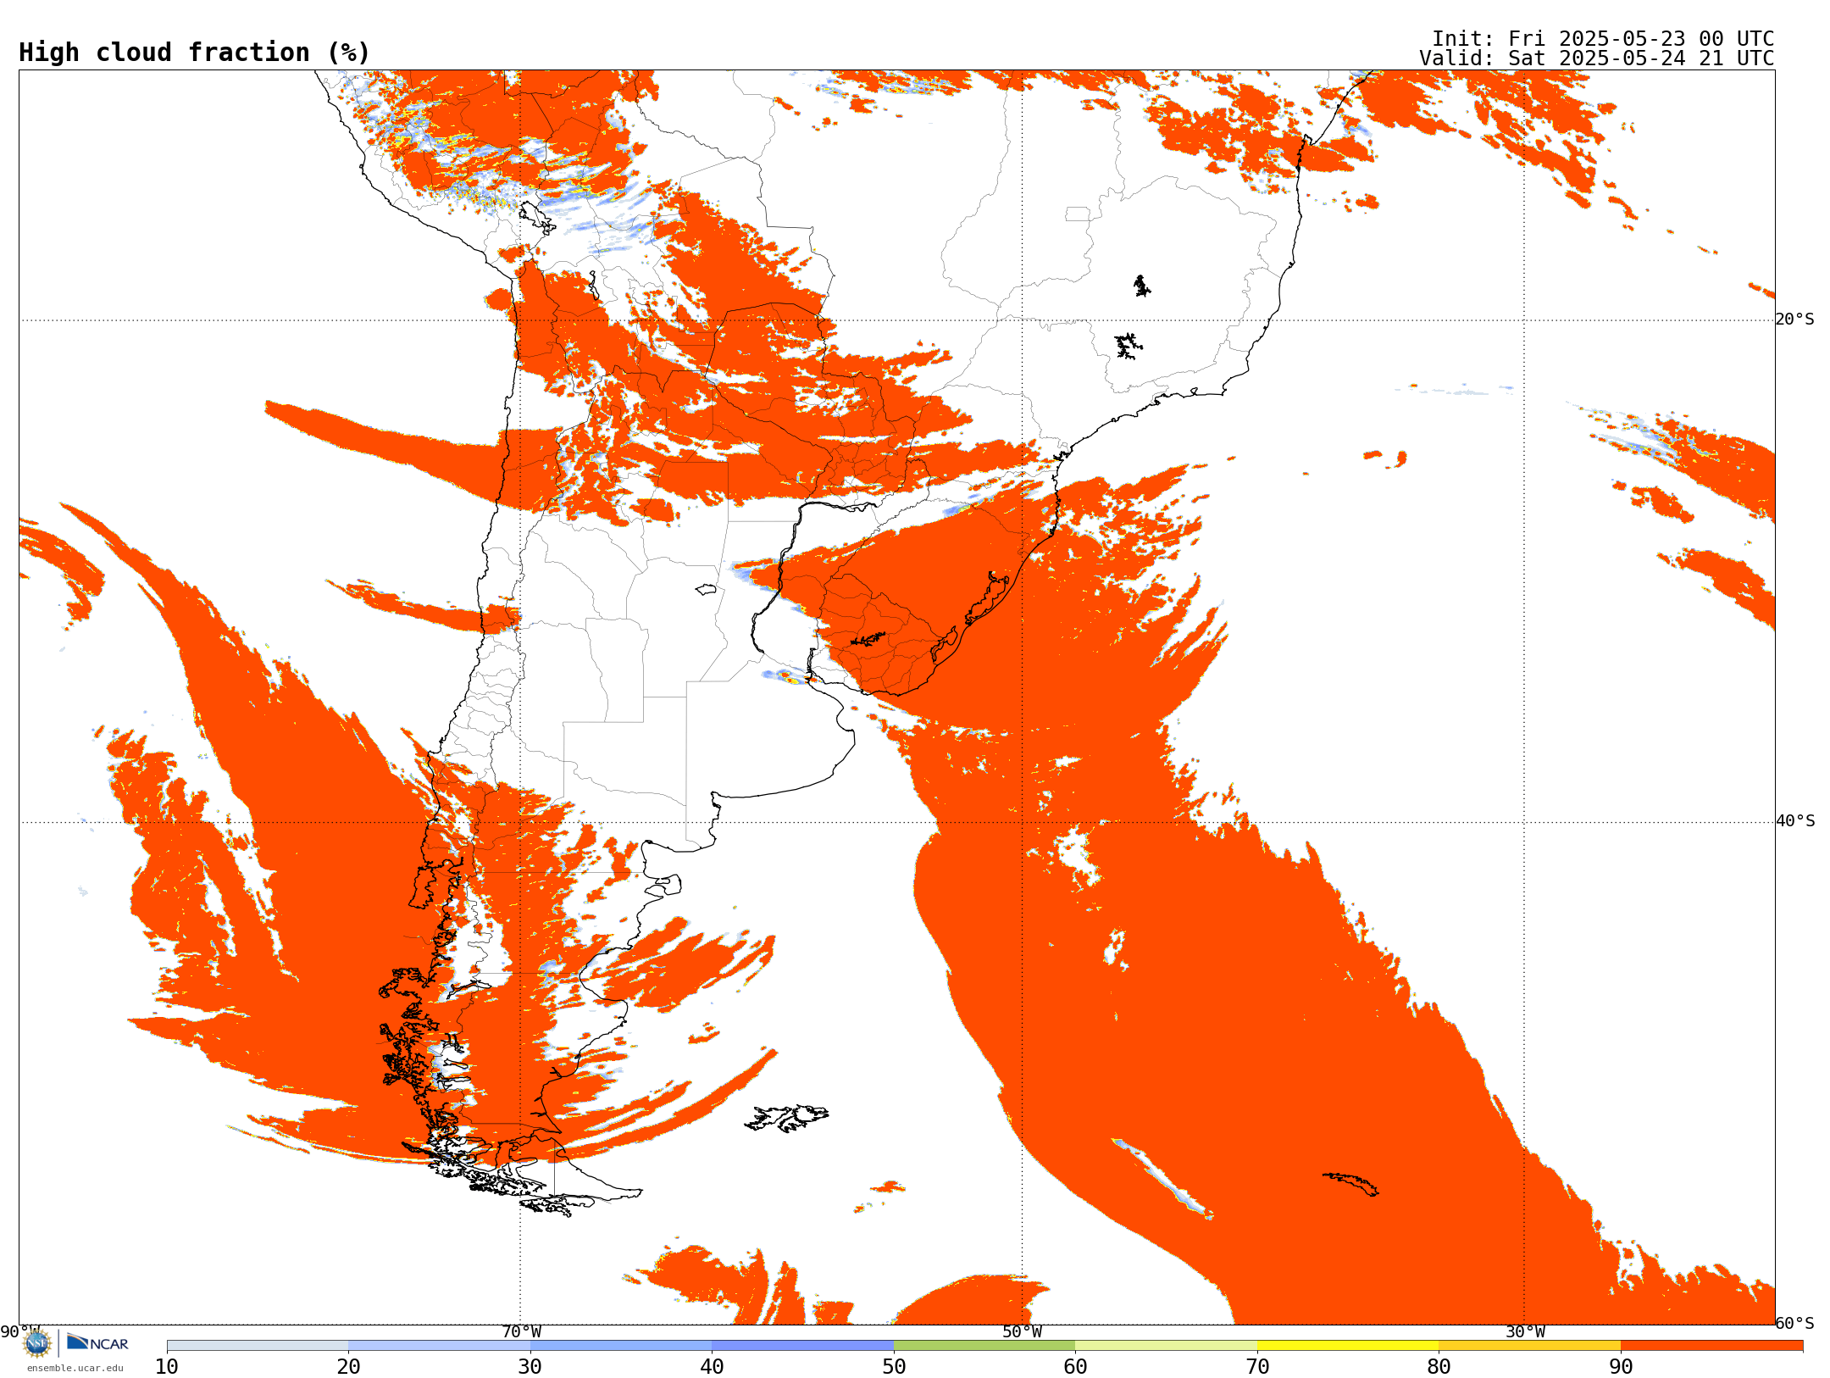Pick the 60-70 pale yellow-green colorbar segment
1830x1378 pixels.
pos(1167,1346)
